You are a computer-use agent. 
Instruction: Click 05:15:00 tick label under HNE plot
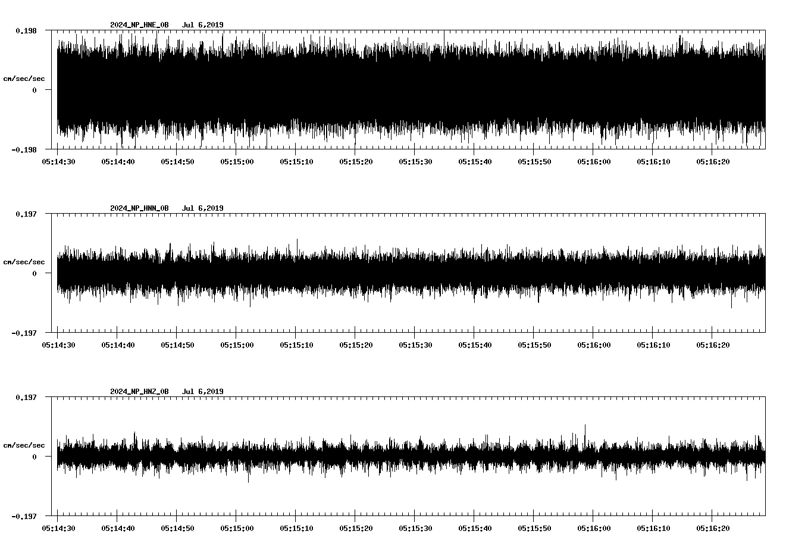237,161
